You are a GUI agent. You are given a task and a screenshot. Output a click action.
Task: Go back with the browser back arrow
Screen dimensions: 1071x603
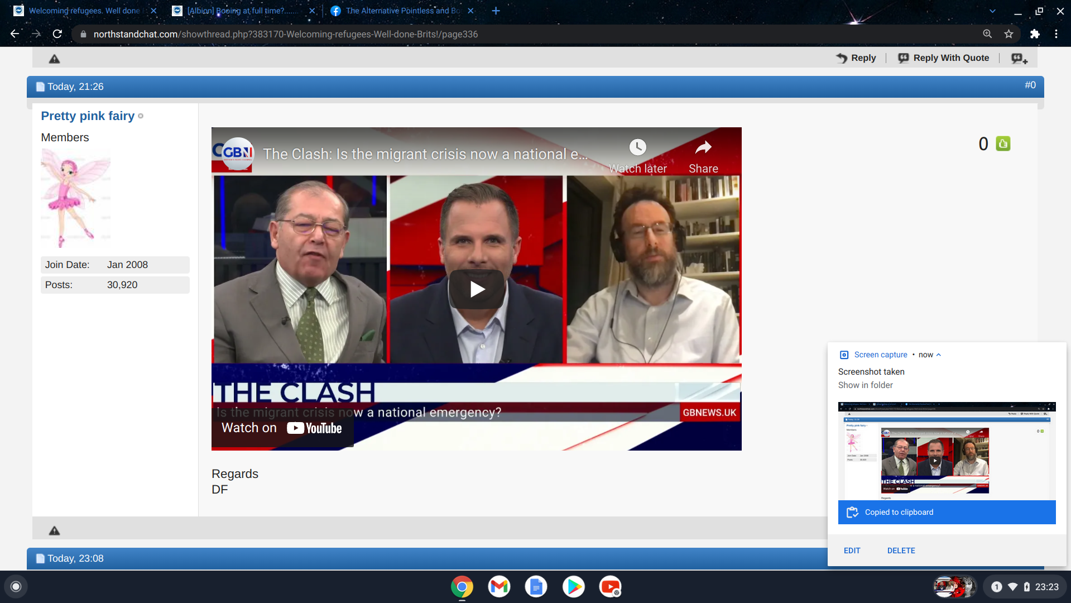pyautogui.click(x=15, y=34)
